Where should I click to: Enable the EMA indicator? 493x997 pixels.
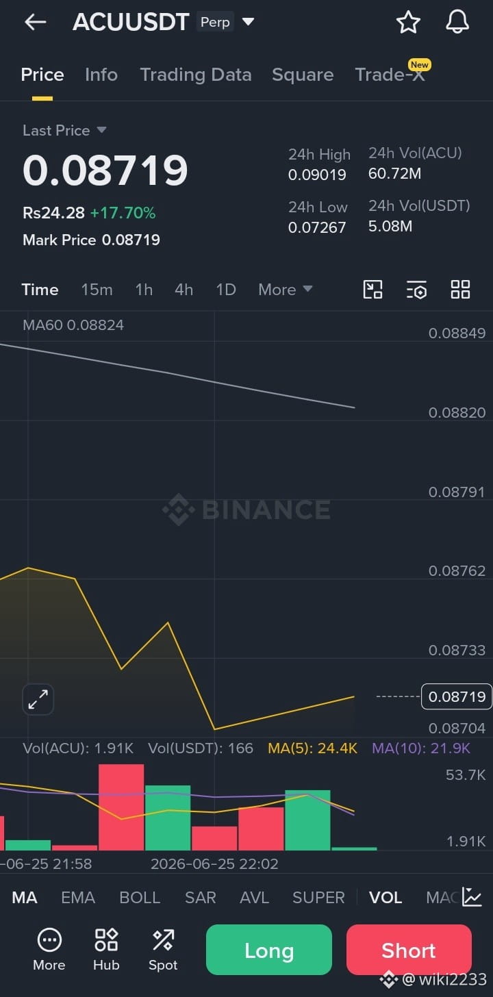[x=78, y=898]
